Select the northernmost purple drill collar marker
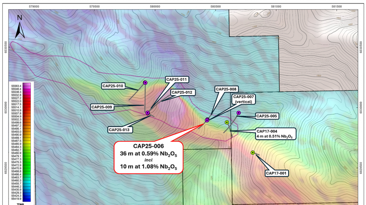The image size is (366, 205). 145,82
